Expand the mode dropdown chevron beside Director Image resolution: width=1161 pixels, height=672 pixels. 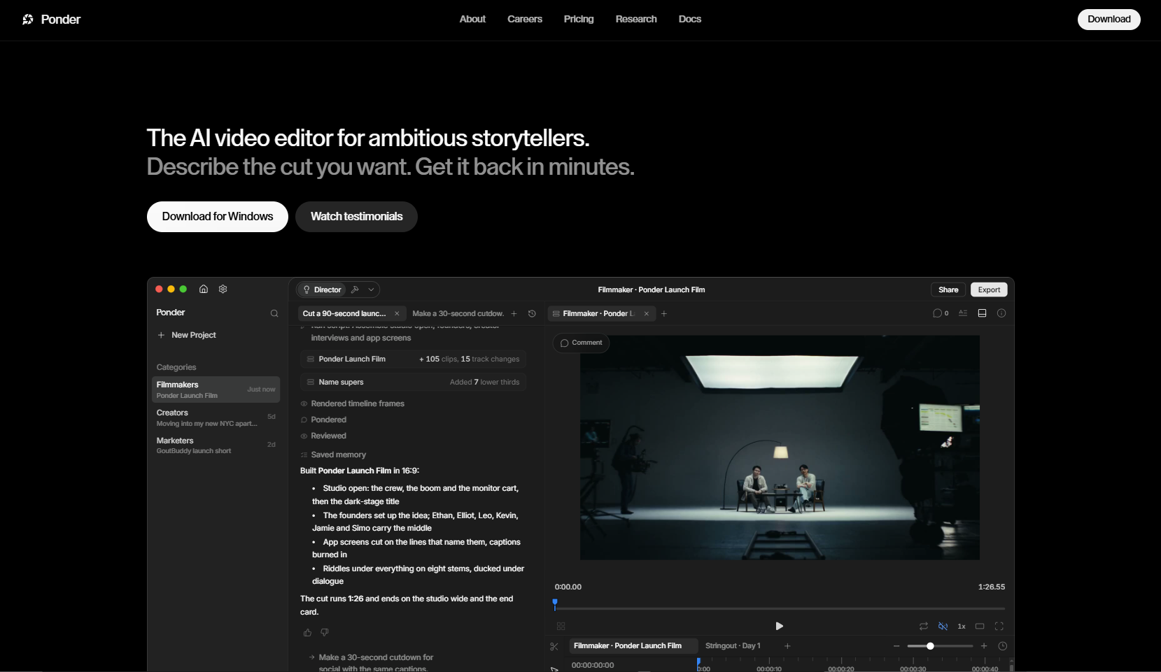371,289
